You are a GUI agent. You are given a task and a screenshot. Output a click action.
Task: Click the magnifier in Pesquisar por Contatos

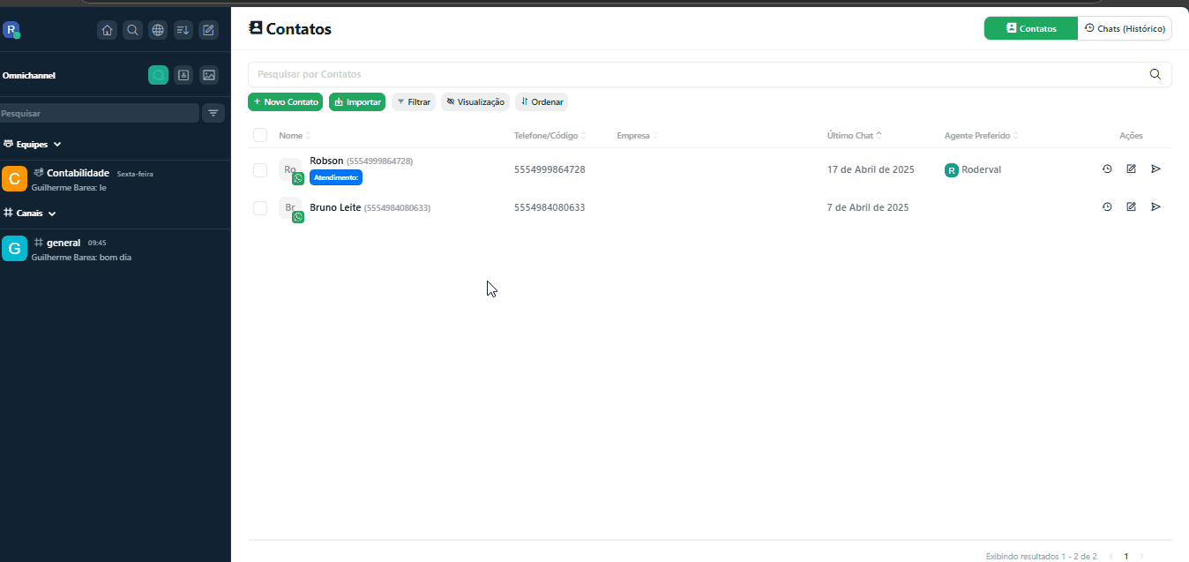tap(1155, 74)
